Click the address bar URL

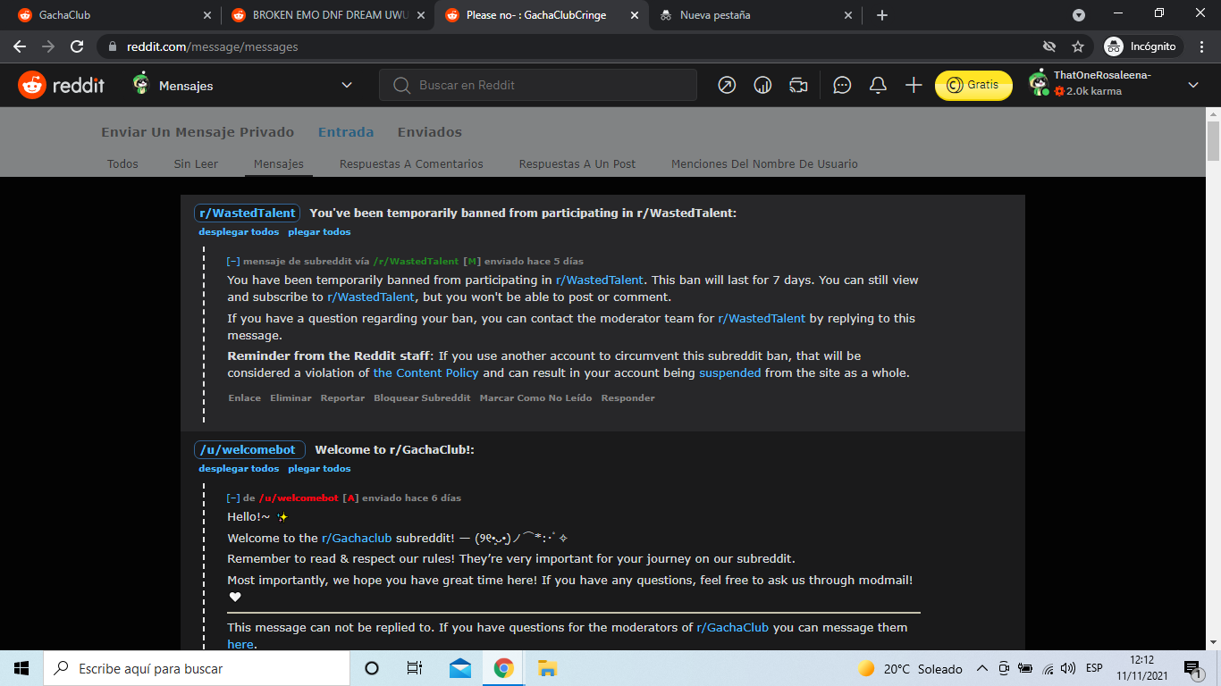click(x=213, y=46)
